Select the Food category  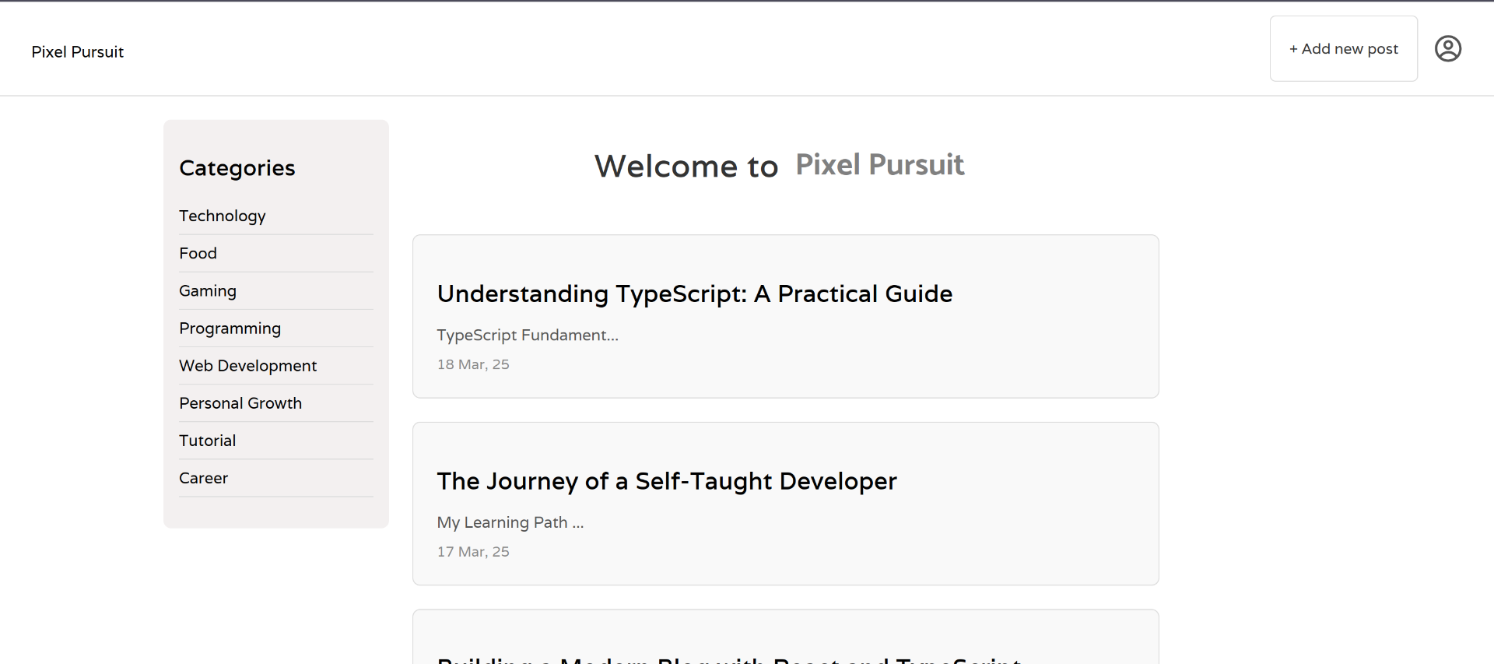click(198, 253)
